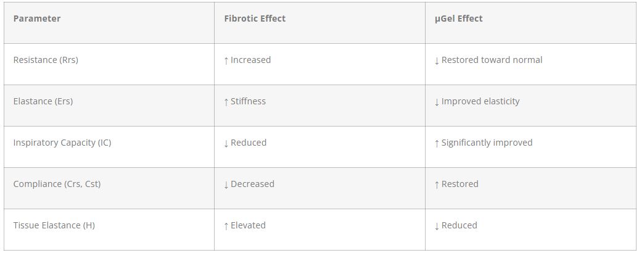This screenshot has height=258, width=639.
Task: Click the Fibrotic Effect column header
Action: coord(255,19)
